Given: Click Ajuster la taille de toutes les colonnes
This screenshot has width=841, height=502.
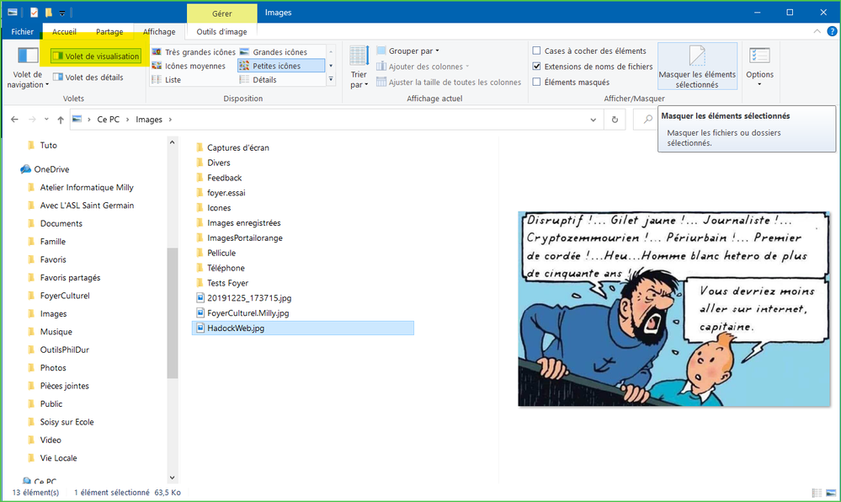Looking at the screenshot, I should click(449, 83).
